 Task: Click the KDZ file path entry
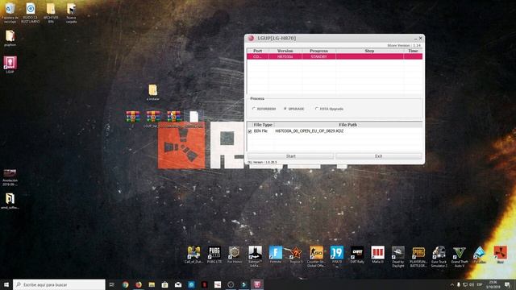[x=309, y=130]
